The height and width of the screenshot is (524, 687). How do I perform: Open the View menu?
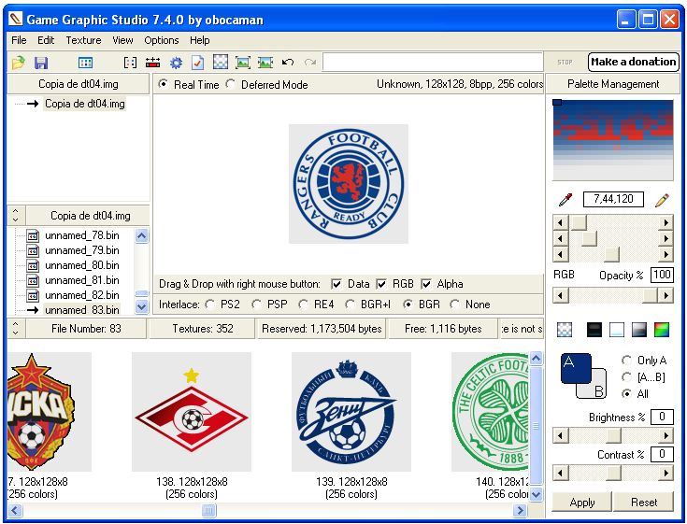coord(122,40)
